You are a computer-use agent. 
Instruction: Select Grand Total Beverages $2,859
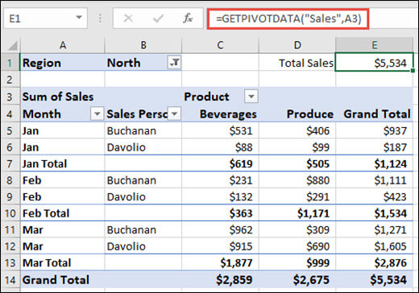tap(220, 279)
